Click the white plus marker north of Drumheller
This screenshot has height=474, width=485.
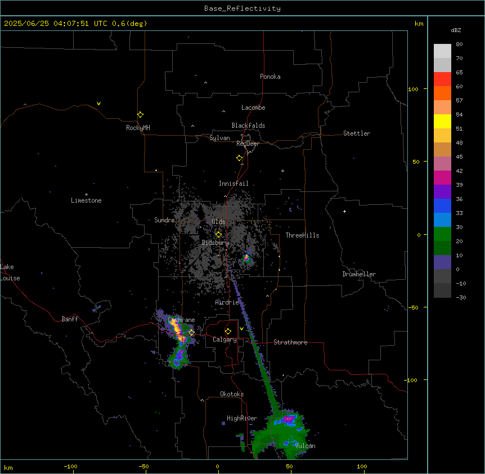click(x=344, y=211)
